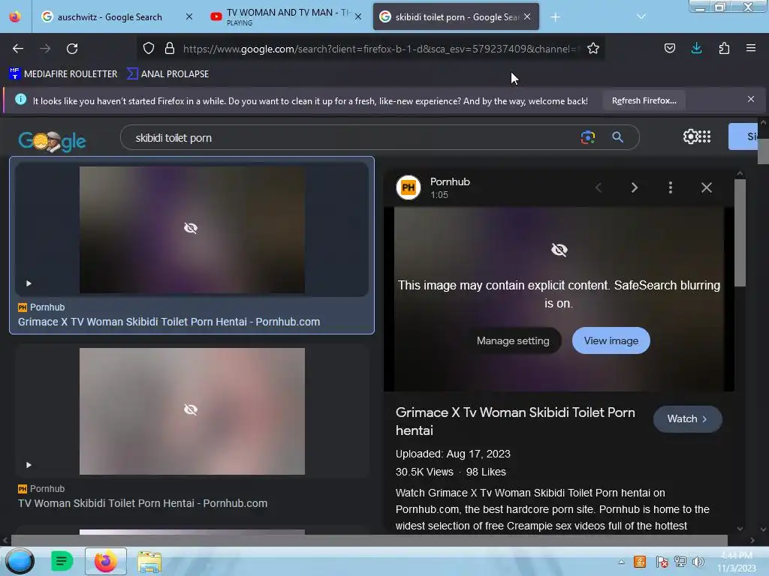Image resolution: width=769 pixels, height=576 pixels.
Task: Click the Manage setting button
Action: click(x=513, y=341)
